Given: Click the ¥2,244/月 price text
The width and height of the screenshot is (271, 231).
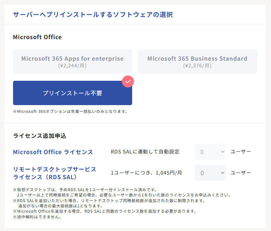Looking at the screenshot, I should (72, 66).
